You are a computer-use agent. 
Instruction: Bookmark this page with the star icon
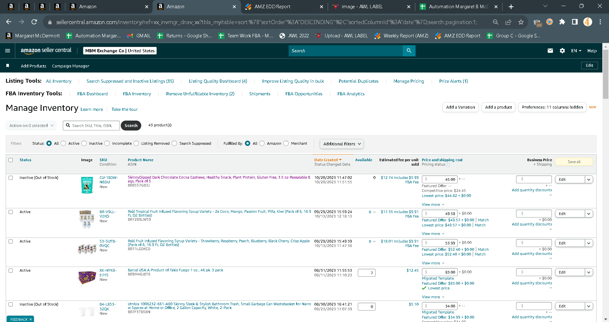tap(521, 22)
